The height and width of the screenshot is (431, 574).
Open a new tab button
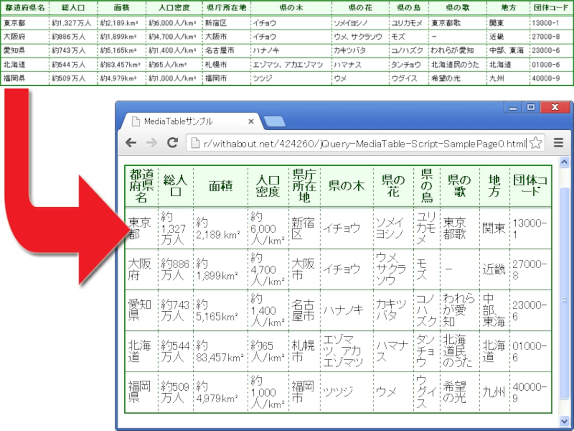point(275,122)
